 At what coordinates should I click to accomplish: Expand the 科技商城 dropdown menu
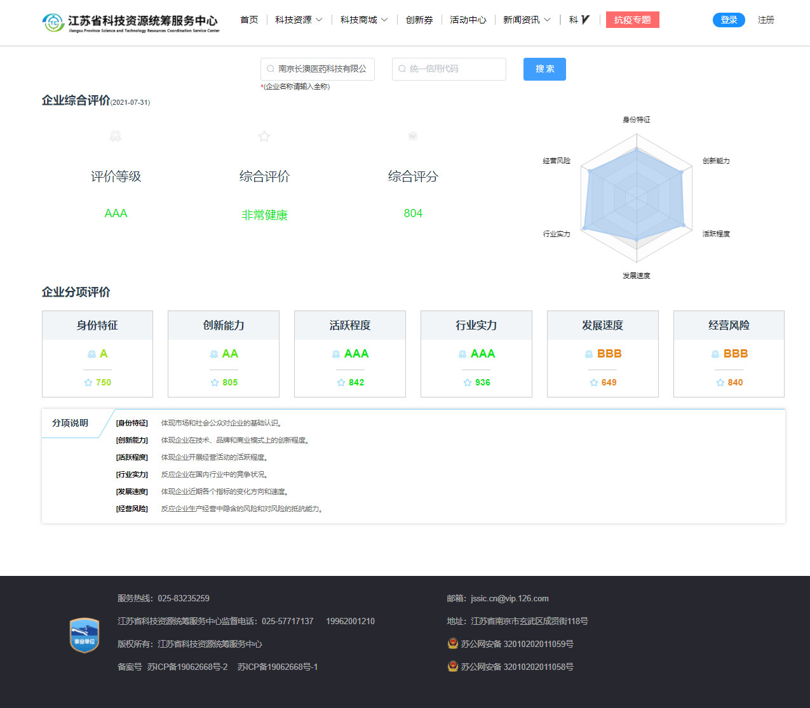click(363, 20)
